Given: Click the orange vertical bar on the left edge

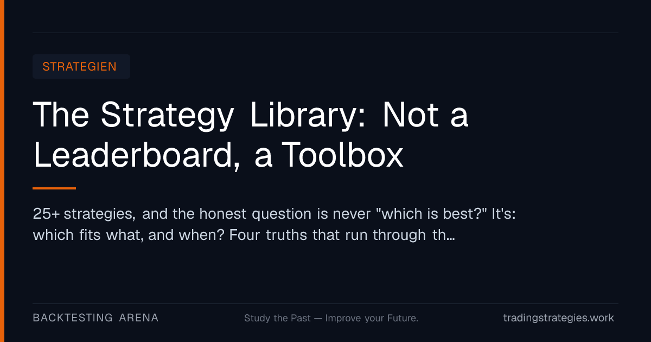Looking at the screenshot, I should point(2,171).
